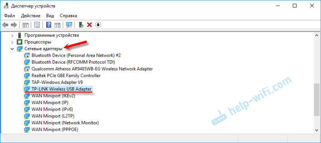
Task: Select WAN Miniport (IPv6)
Action: [x=52, y=109]
